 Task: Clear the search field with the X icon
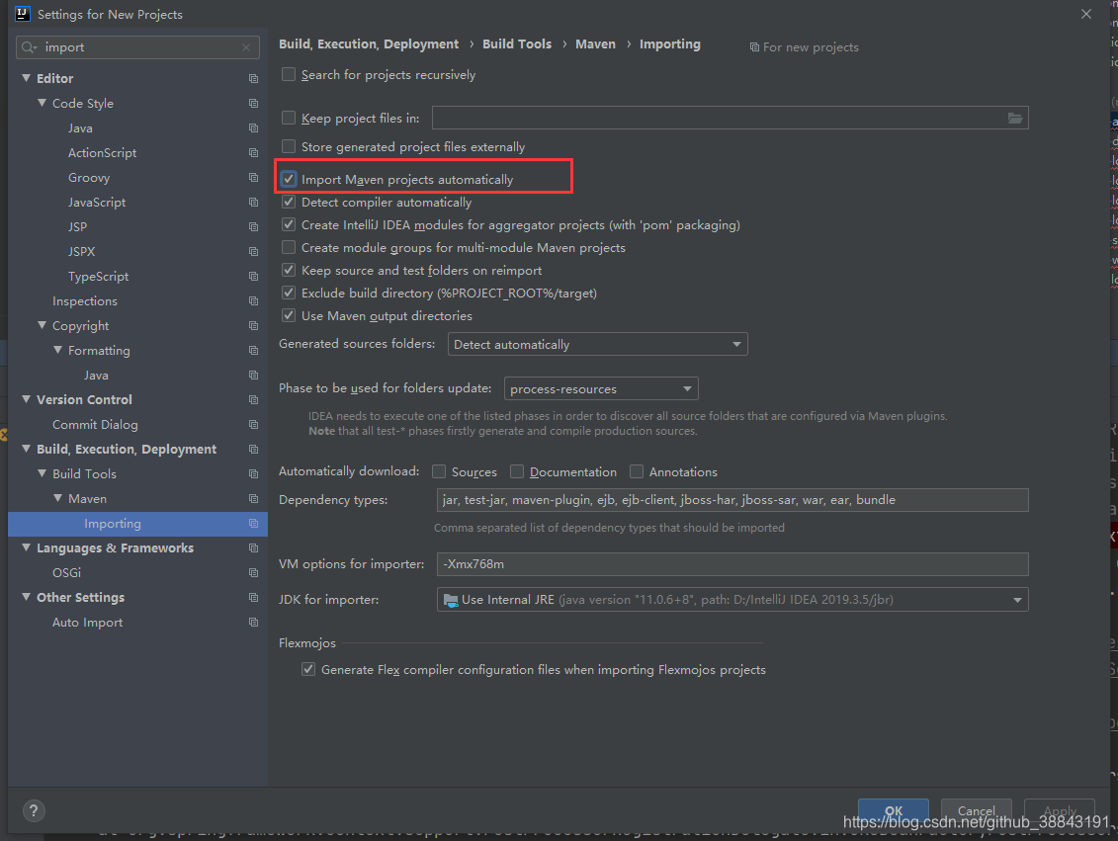[x=246, y=47]
